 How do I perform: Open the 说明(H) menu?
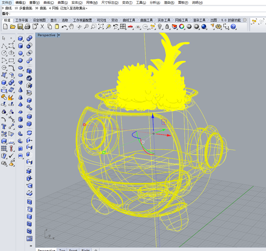click(x=197, y=3)
